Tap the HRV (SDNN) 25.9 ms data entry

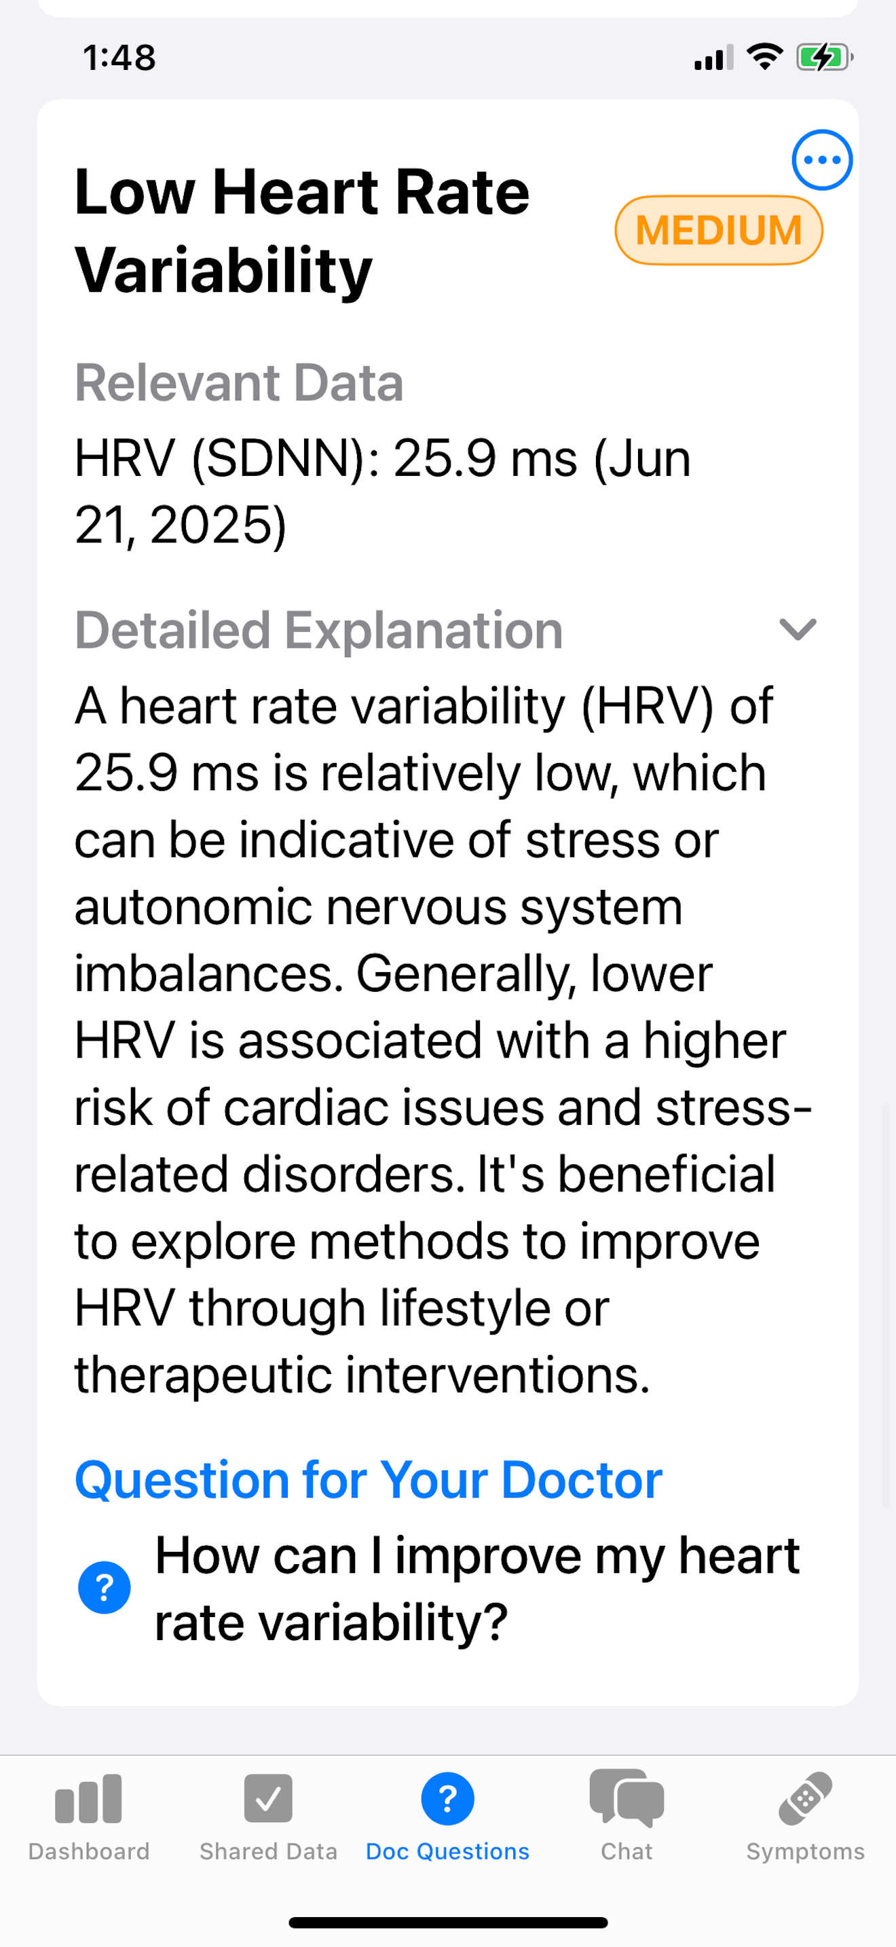[382, 492]
